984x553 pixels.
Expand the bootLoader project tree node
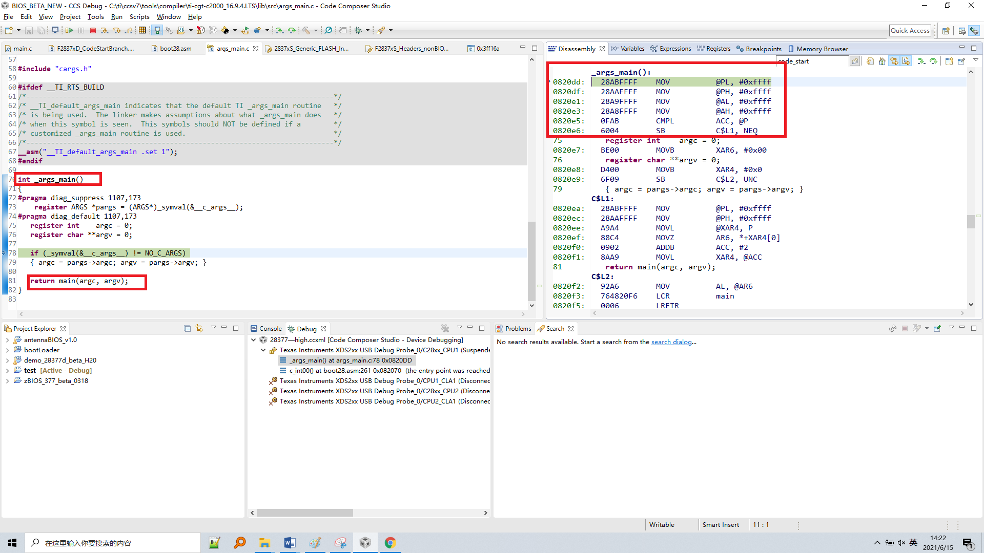[x=7, y=350]
